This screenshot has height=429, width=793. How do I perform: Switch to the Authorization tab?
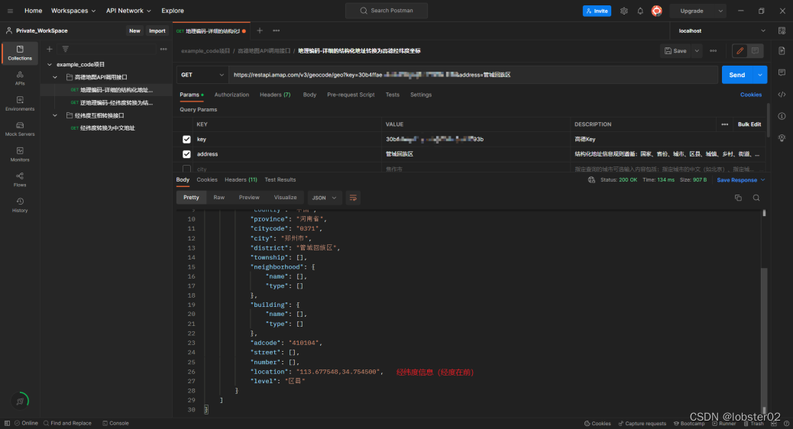[x=231, y=95]
